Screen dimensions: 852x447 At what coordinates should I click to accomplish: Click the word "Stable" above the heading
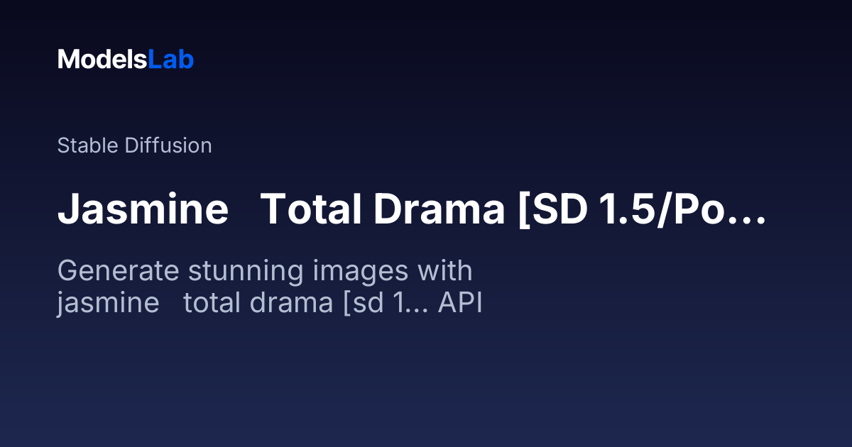pos(88,145)
